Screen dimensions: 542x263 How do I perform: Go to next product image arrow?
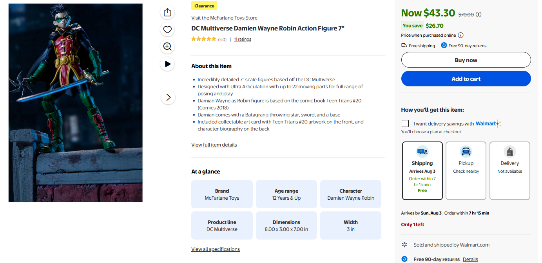168,97
